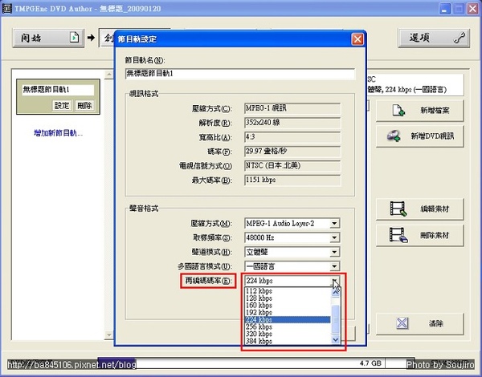Click the 清除 (clear) button
This screenshot has height=377, width=482.
click(x=419, y=323)
